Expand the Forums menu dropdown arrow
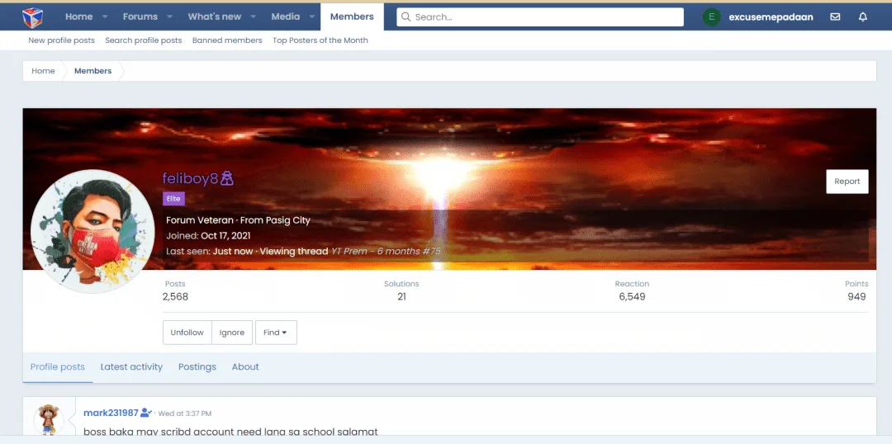892x444 pixels. point(169,17)
